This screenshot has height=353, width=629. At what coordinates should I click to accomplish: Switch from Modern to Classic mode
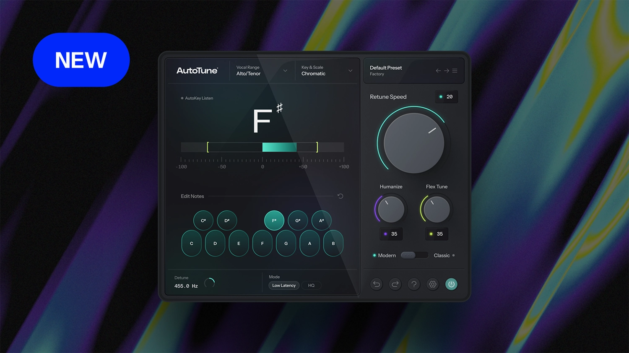tap(414, 255)
